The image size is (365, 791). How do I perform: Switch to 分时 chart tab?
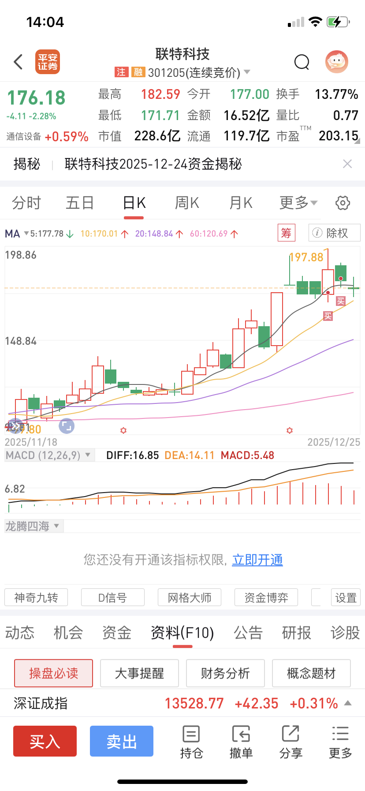(x=26, y=203)
